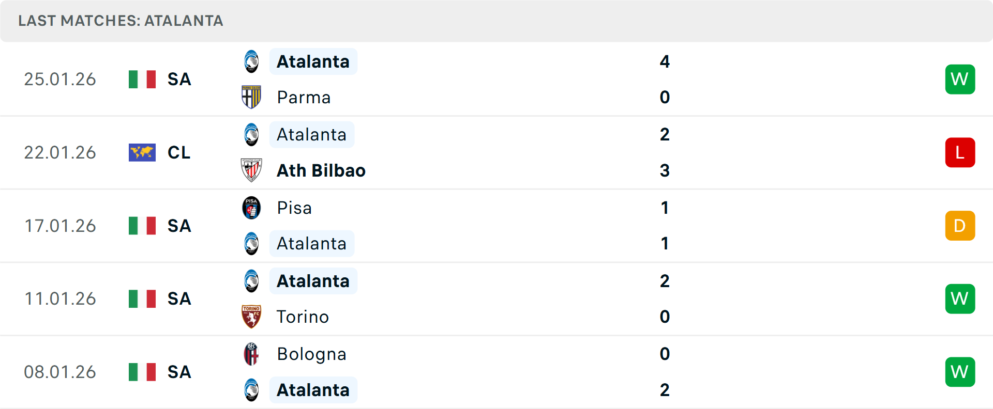Click the Ath Bilbao club crest
The height and width of the screenshot is (409, 993).
click(x=251, y=170)
